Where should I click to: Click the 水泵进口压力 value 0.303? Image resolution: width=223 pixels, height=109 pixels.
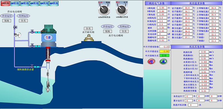tap(204, 62)
